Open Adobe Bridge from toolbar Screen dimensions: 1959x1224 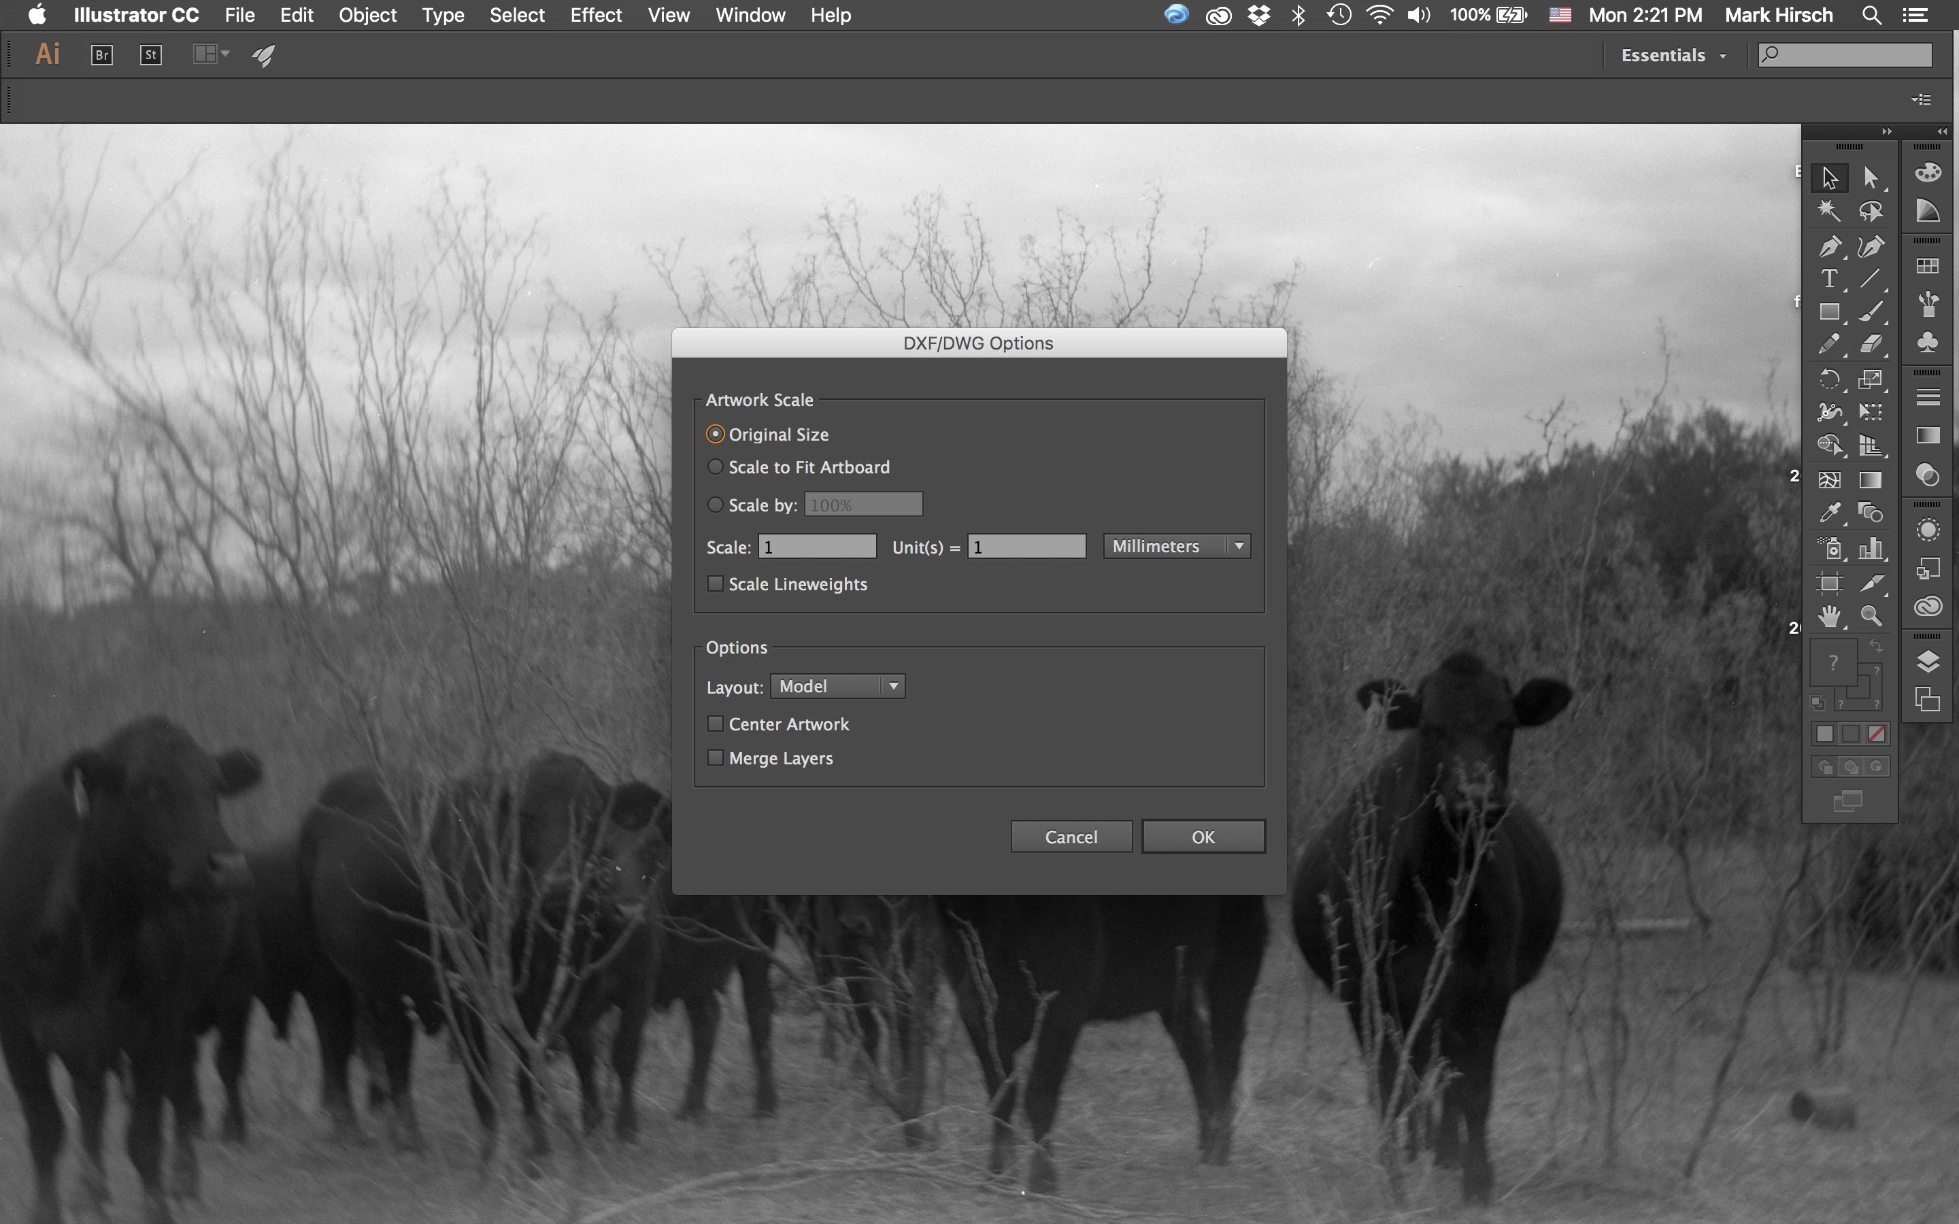(x=102, y=55)
